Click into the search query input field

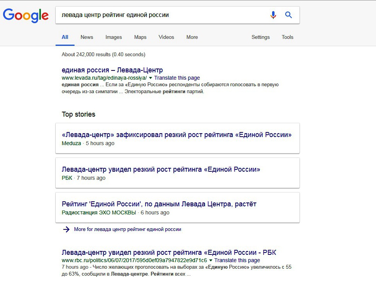click(x=163, y=15)
